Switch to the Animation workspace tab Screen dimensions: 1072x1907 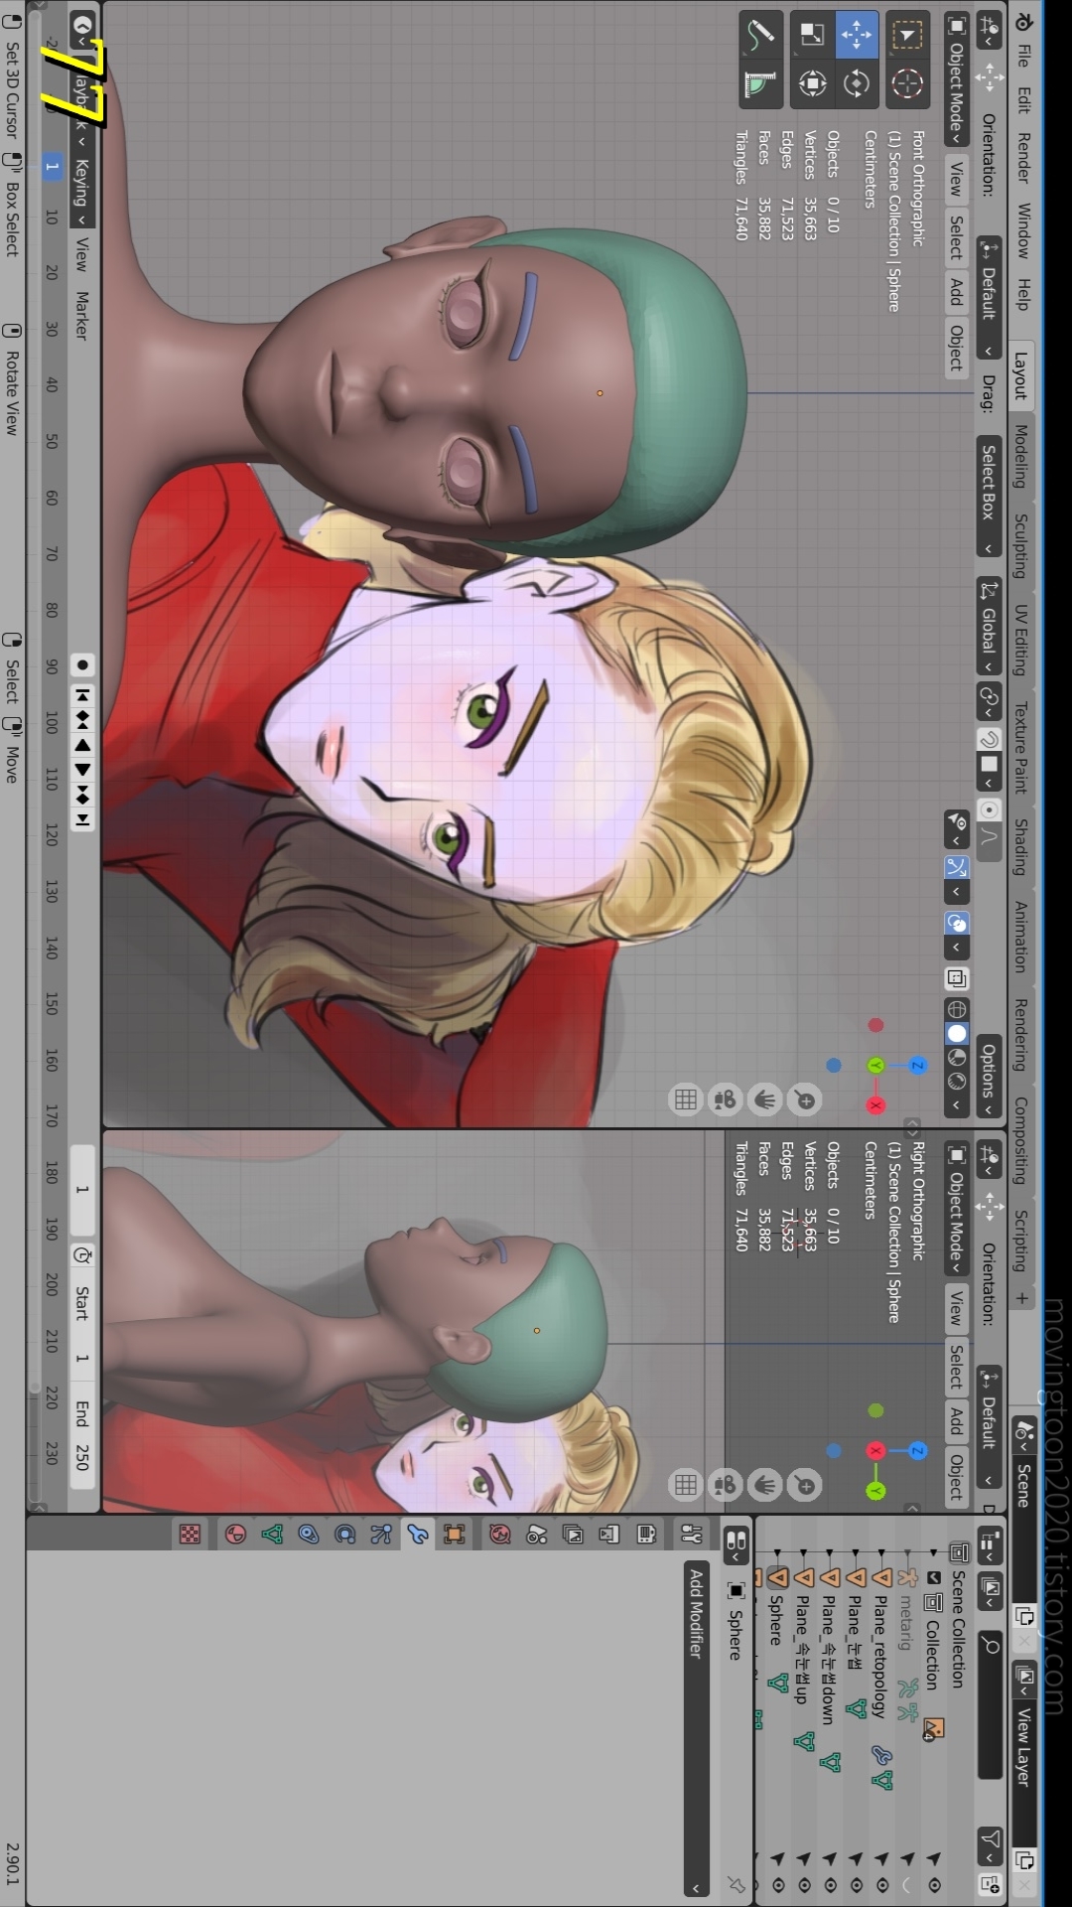[1022, 937]
